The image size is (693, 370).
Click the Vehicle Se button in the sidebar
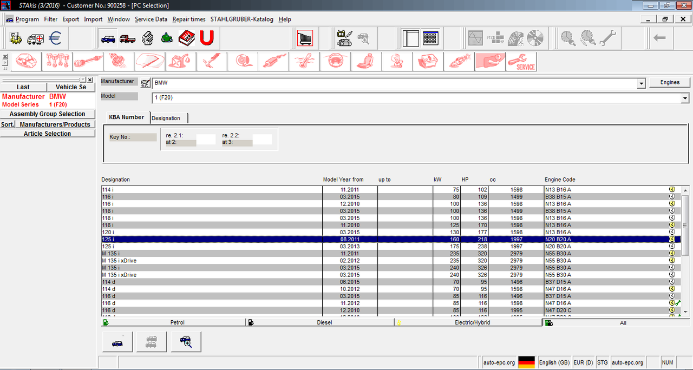tap(71, 87)
